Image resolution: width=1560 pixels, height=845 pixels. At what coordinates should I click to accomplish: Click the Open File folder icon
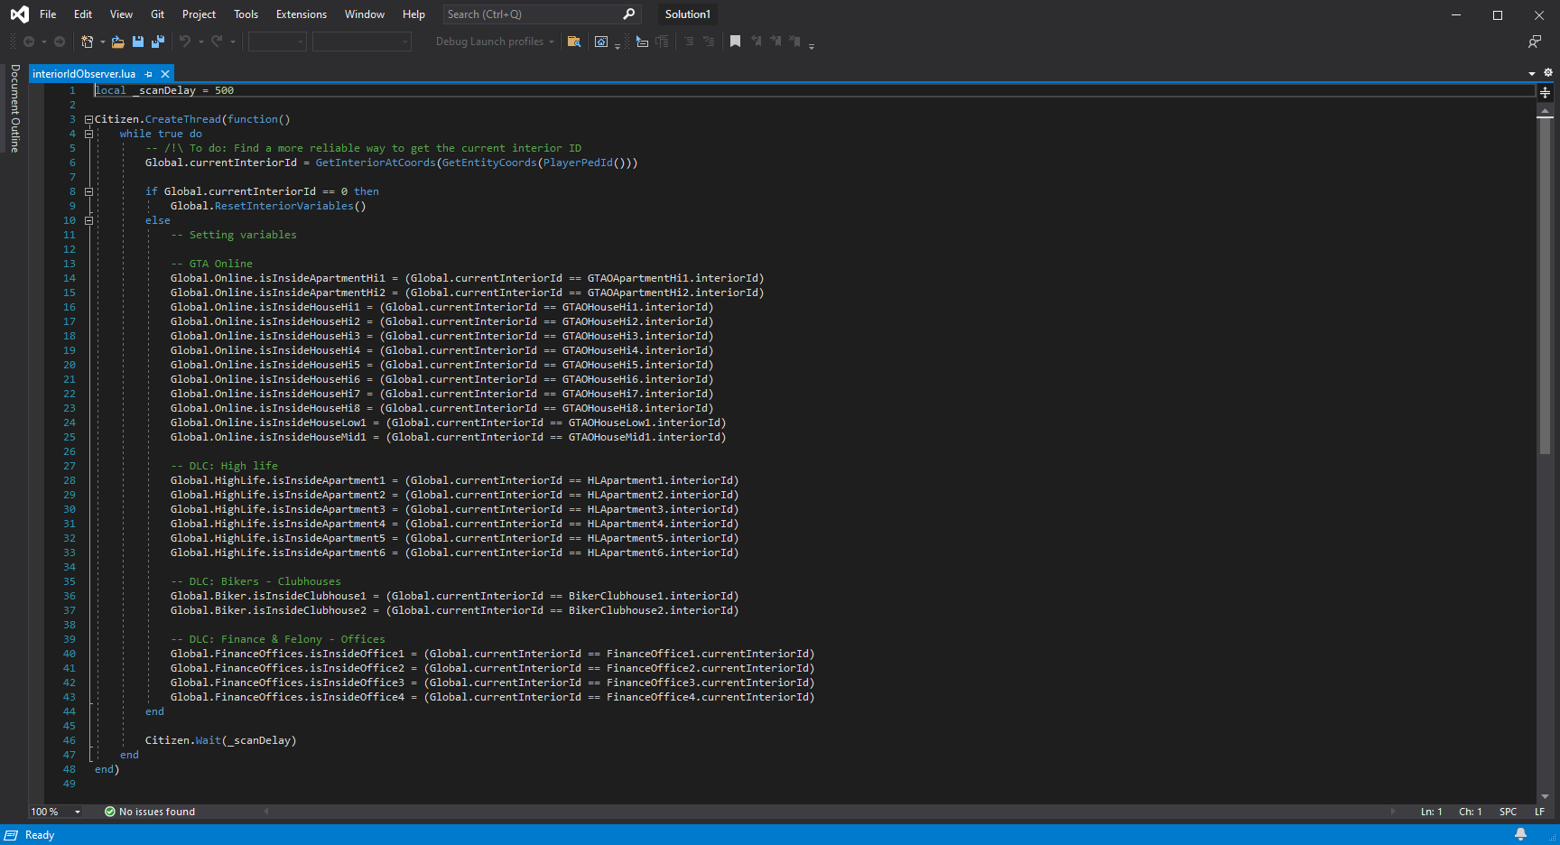[x=117, y=42]
